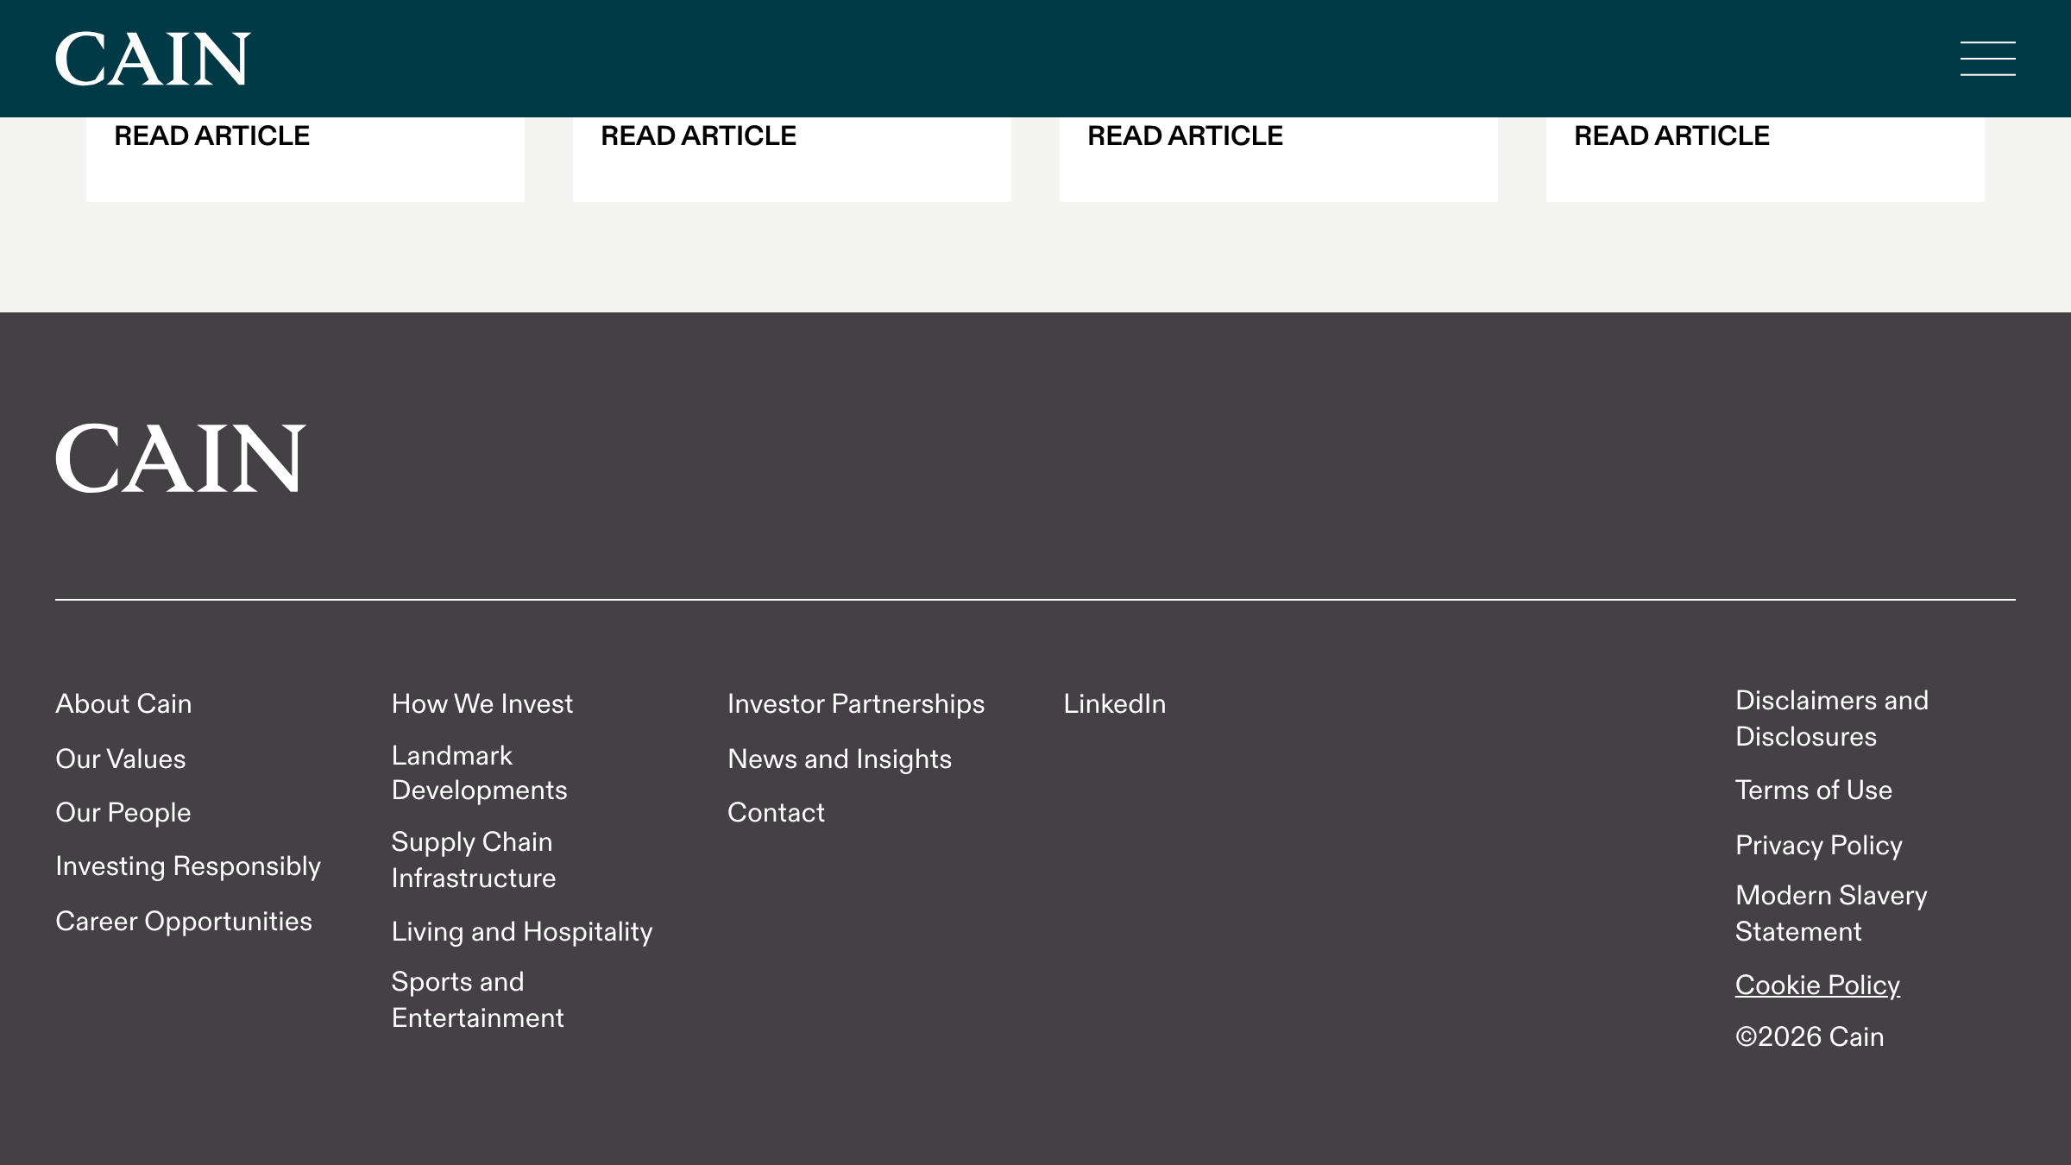Visit Investor Partnerships
This screenshot has width=2071, height=1165.
(x=856, y=704)
